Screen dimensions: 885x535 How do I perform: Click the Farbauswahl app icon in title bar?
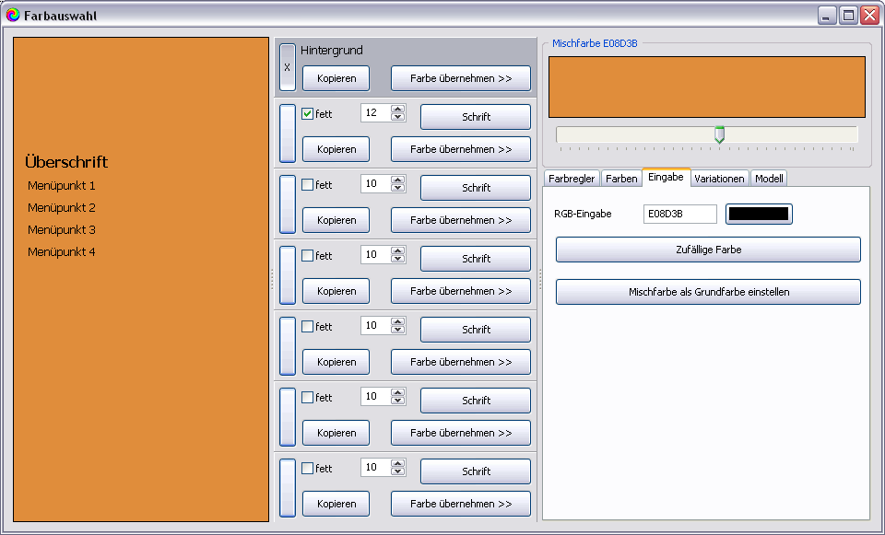pyautogui.click(x=12, y=16)
